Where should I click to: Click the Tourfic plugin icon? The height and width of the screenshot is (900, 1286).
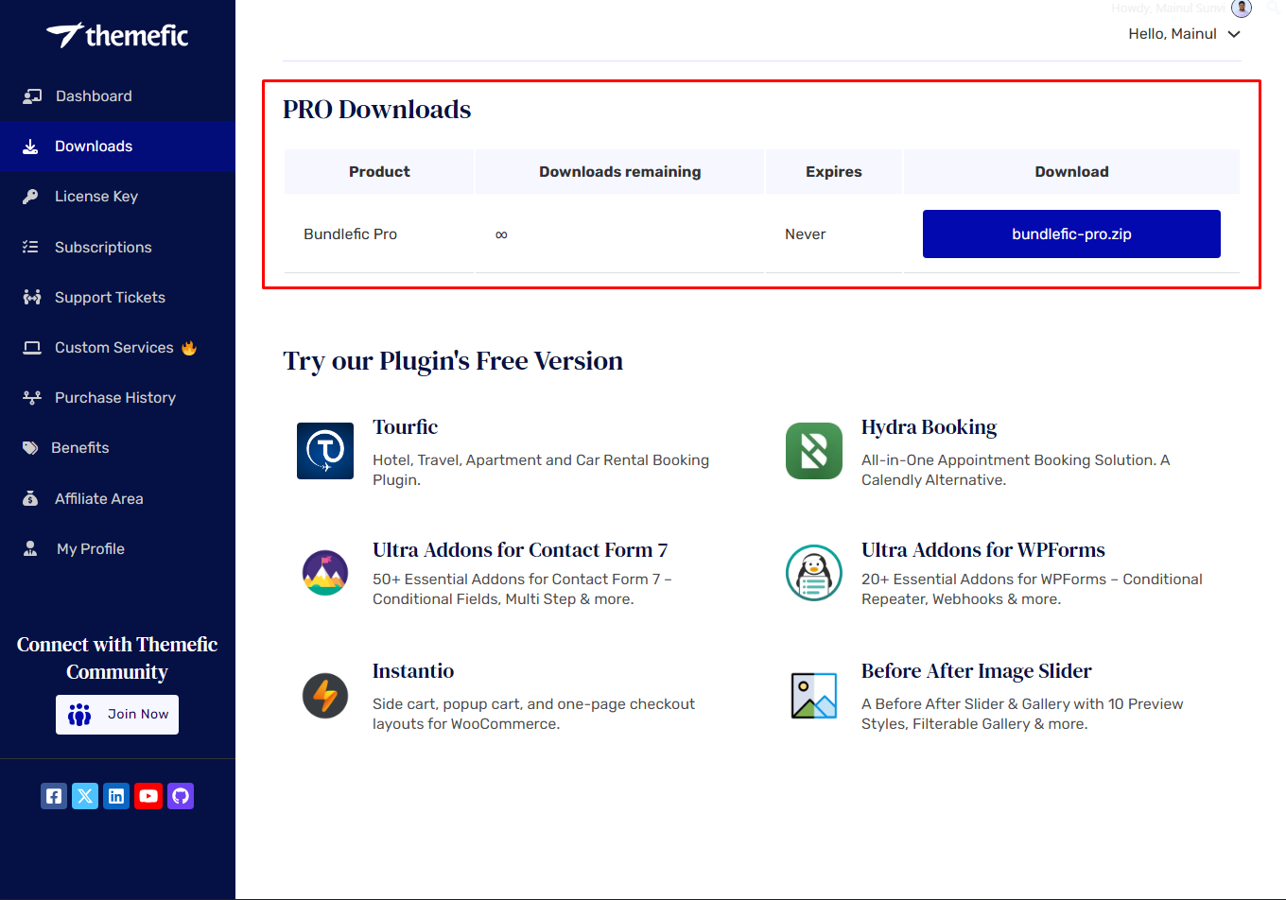[325, 451]
